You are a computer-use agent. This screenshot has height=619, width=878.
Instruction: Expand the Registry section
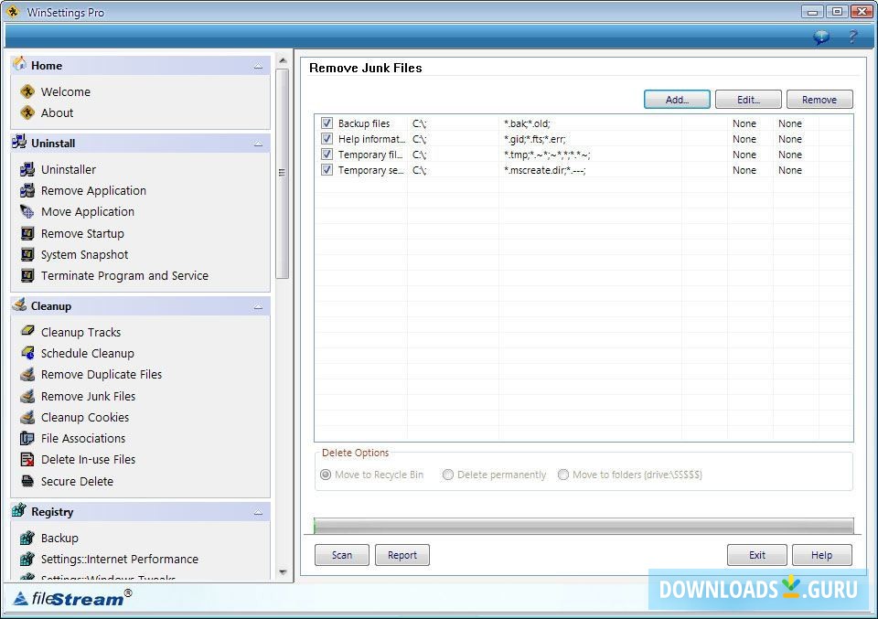[x=259, y=512]
